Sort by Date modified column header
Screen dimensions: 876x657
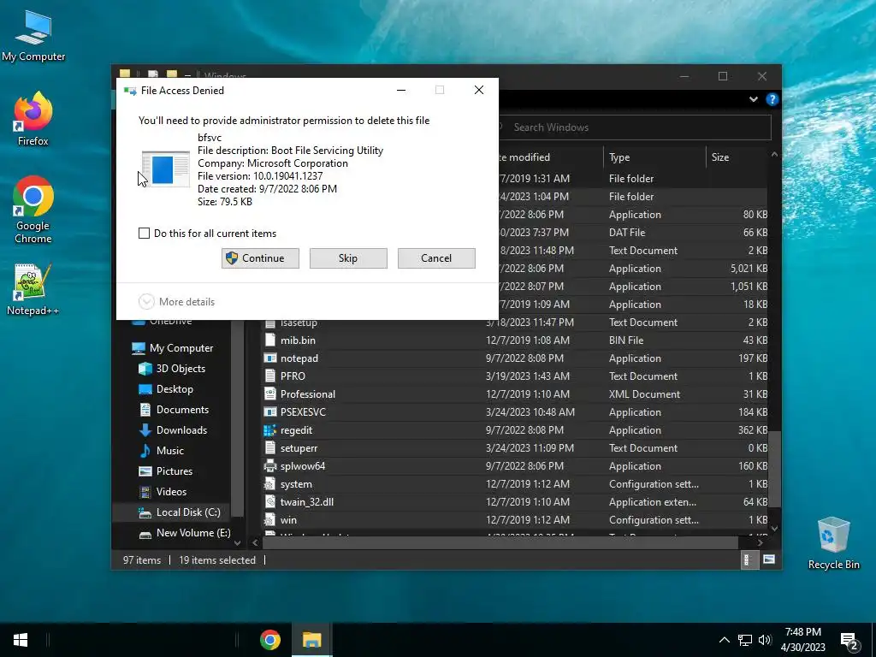550,157
